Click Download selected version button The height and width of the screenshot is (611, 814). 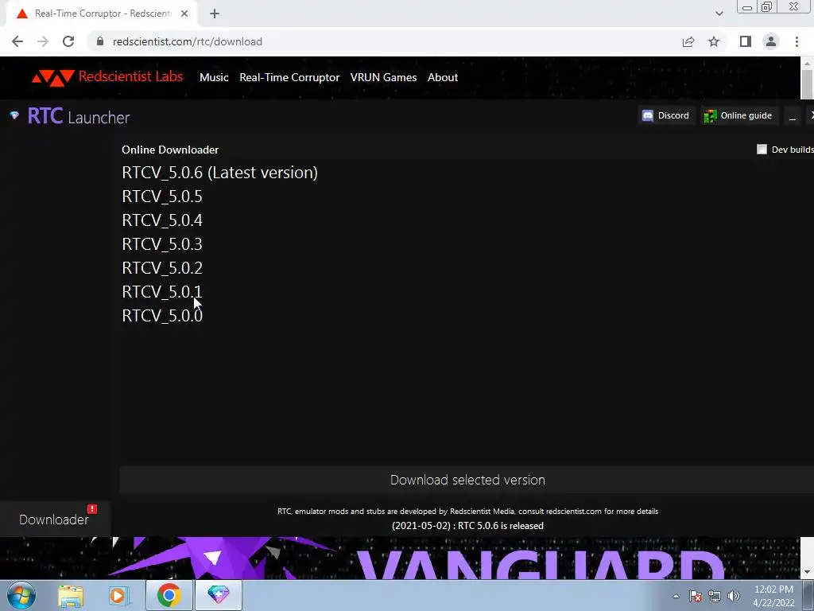coord(467,480)
